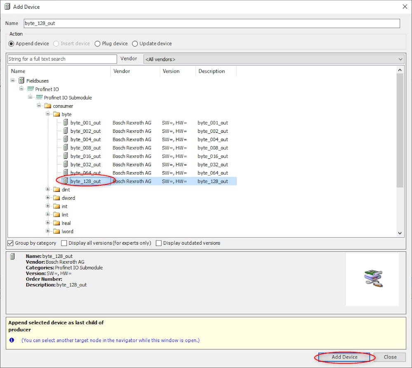
Task: Expand the int folder node
Action: (48, 206)
